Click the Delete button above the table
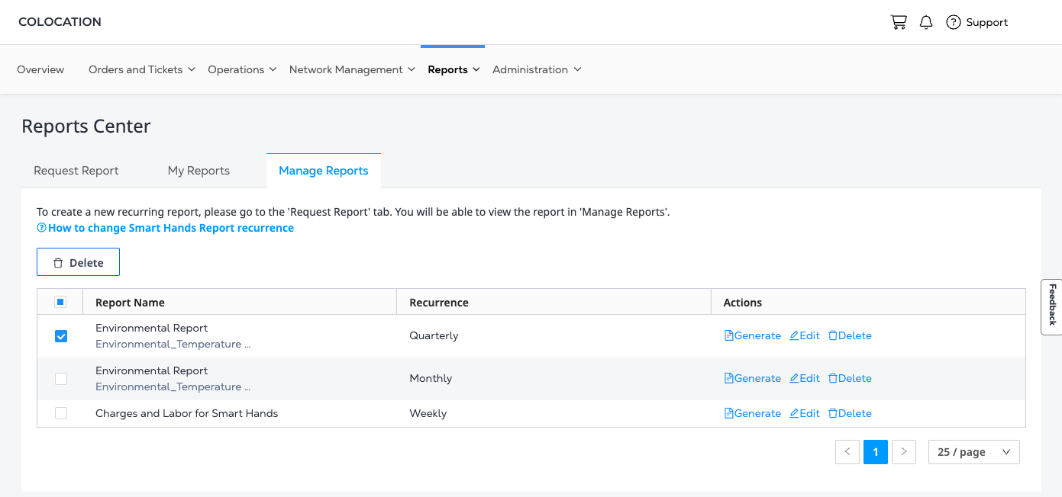 point(78,262)
